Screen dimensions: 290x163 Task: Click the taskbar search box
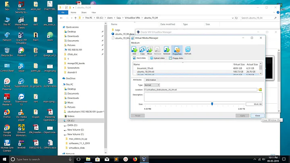point(41,159)
